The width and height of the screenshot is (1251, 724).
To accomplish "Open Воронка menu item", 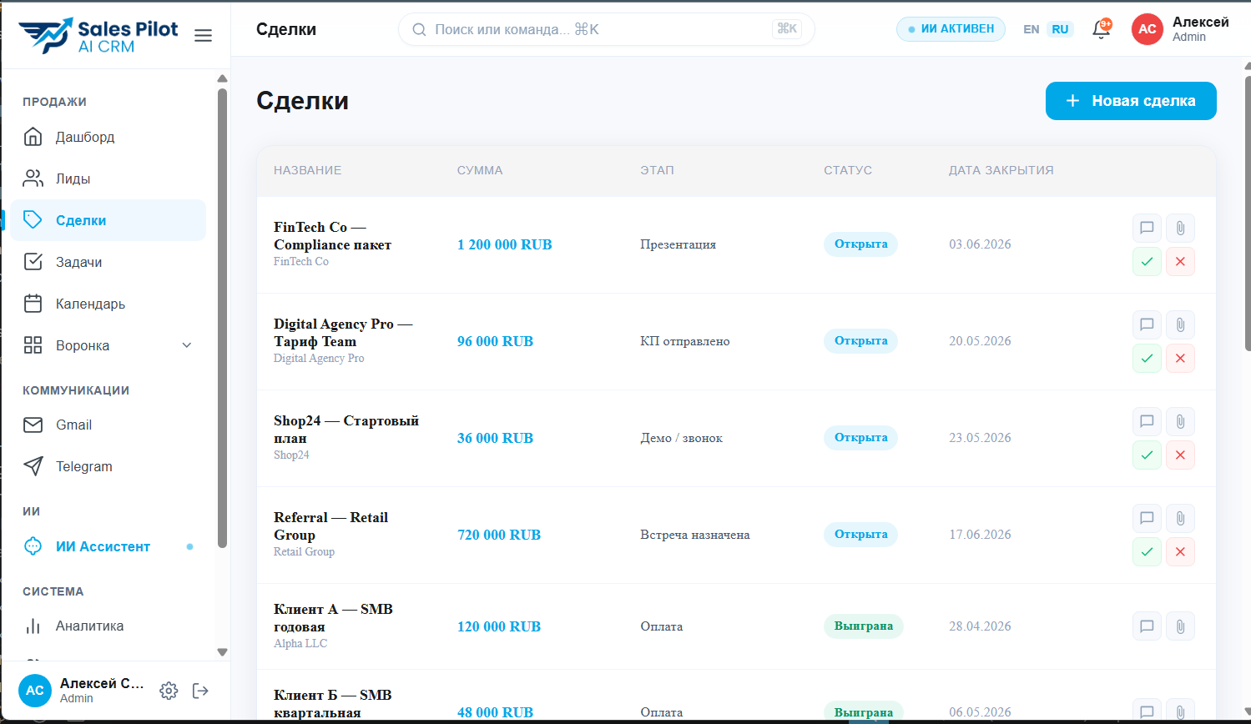I will 108,345.
